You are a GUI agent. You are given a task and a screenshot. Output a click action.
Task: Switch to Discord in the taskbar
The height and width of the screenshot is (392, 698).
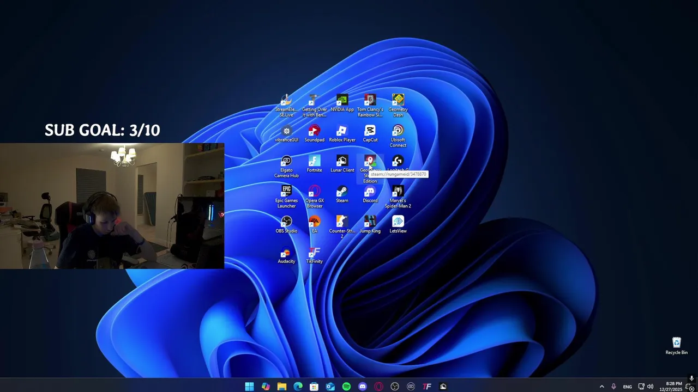(363, 387)
